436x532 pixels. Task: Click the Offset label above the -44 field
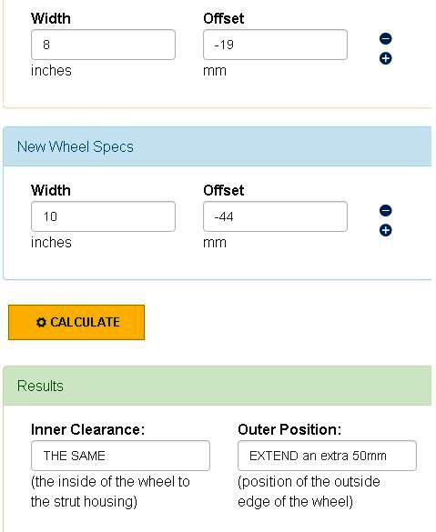pyautogui.click(x=224, y=190)
